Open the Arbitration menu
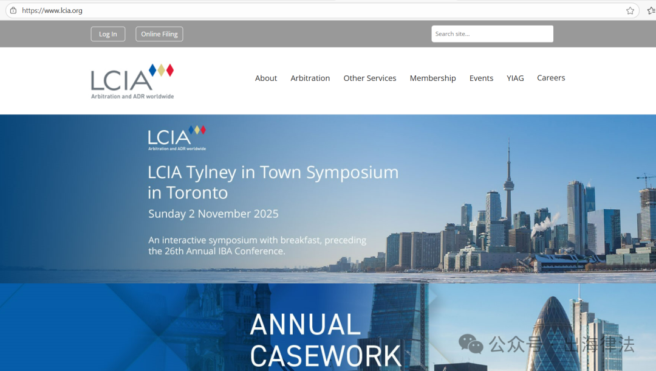This screenshot has height=371, width=656. [x=310, y=78]
